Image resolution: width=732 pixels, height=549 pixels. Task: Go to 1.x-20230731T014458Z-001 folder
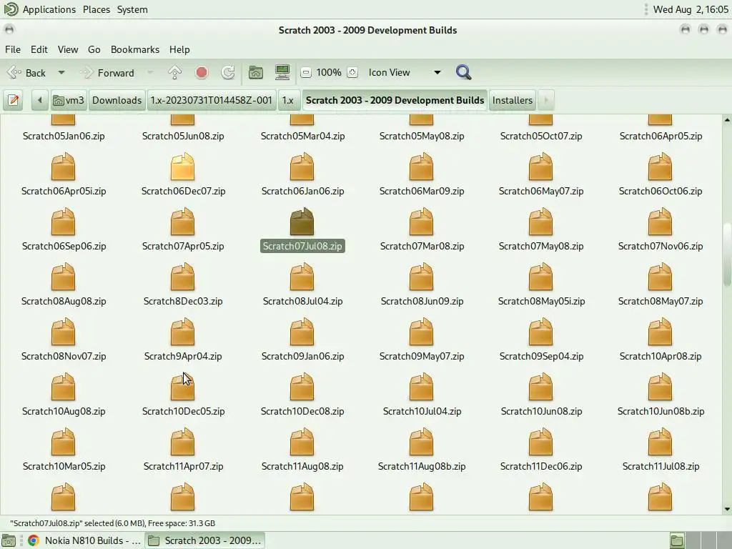coord(211,100)
